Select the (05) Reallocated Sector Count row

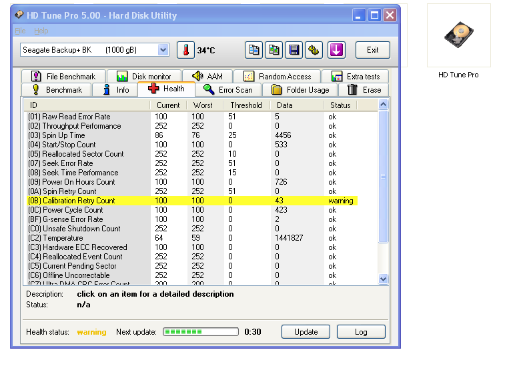192,154
